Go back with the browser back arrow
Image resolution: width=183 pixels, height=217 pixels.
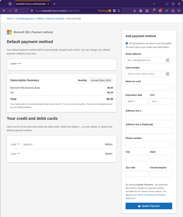point(4,11)
